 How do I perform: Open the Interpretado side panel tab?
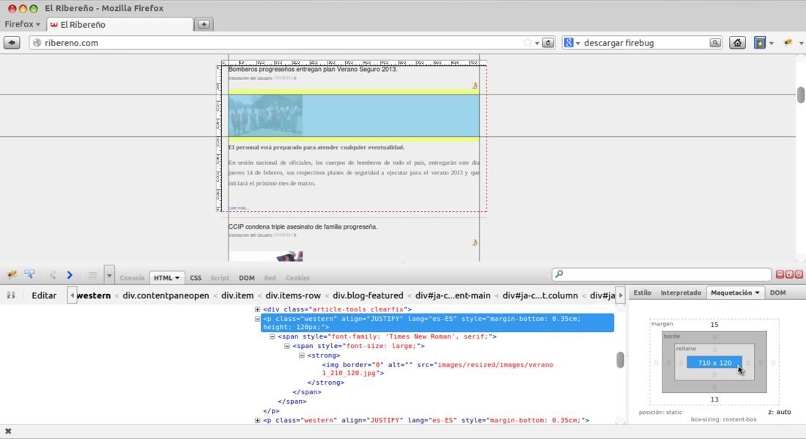(x=681, y=292)
